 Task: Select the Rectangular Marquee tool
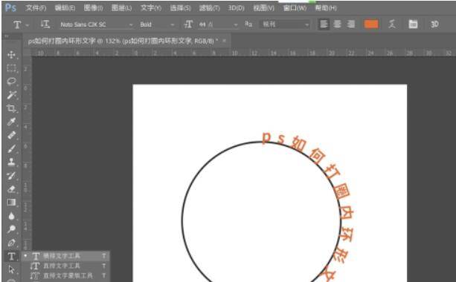click(x=11, y=68)
